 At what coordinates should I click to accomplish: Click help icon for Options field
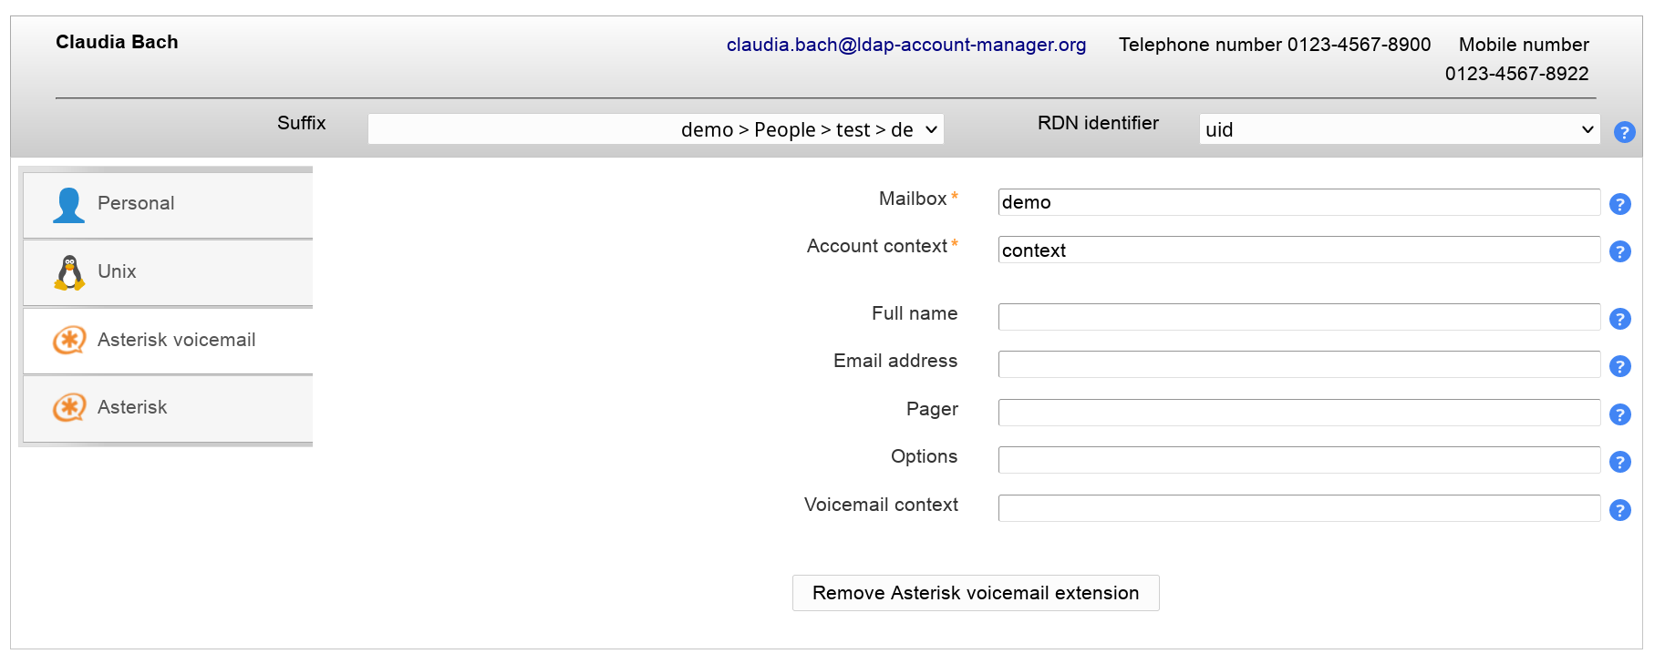point(1619,462)
